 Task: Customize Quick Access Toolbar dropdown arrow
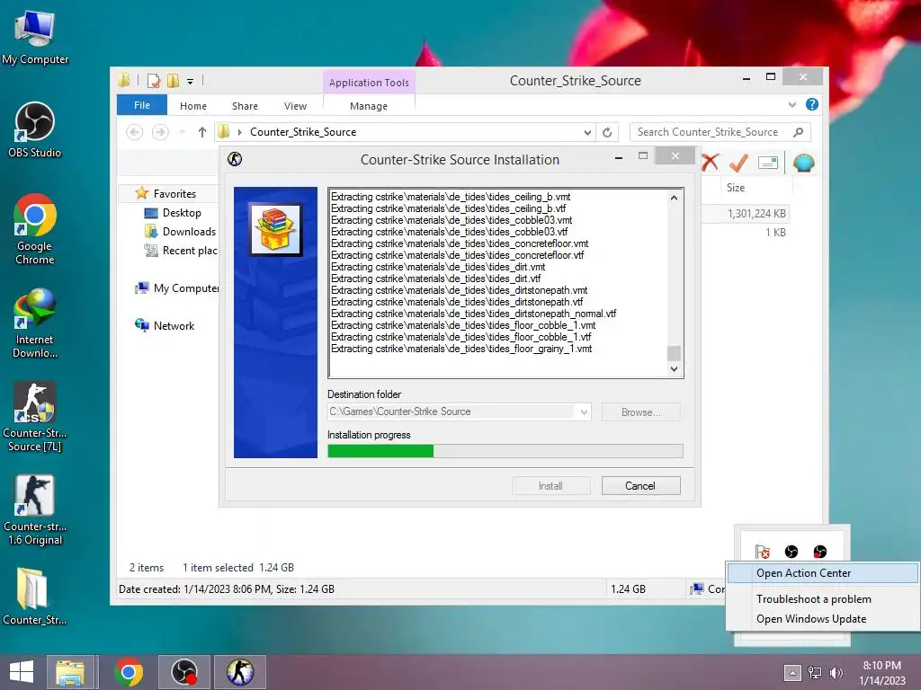(x=191, y=82)
